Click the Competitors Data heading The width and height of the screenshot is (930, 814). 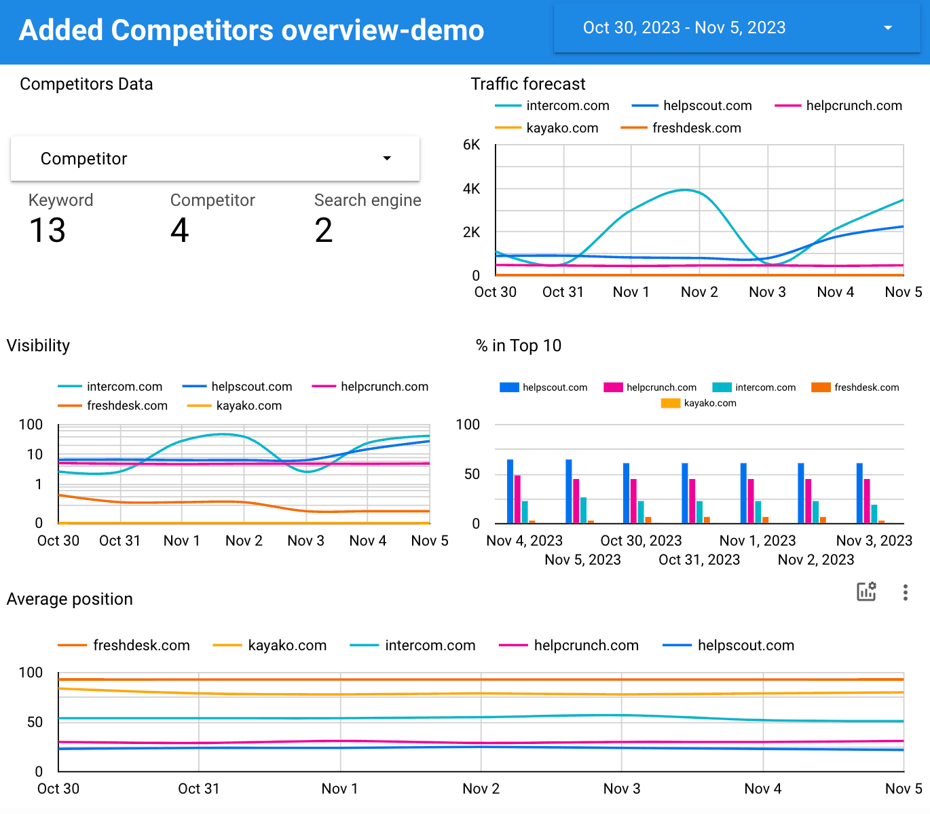point(87,84)
